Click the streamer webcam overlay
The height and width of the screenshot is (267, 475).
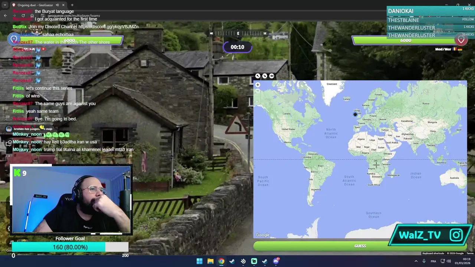(x=71, y=200)
